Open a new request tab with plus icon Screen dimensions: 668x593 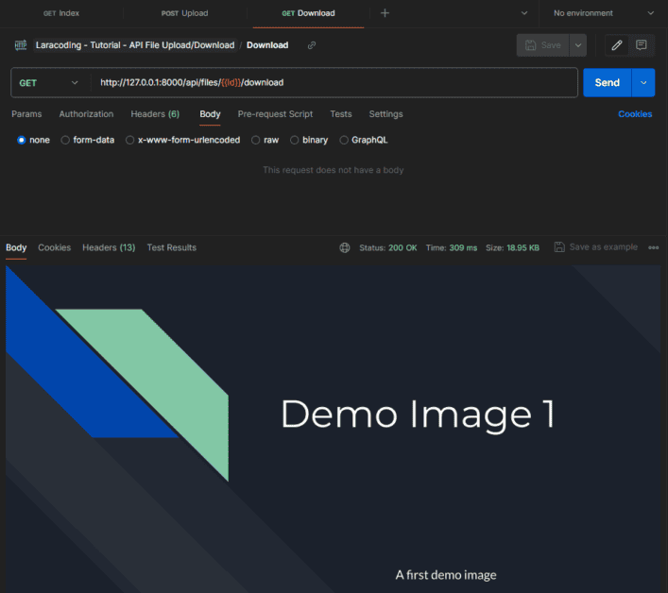pyautogui.click(x=385, y=13)
